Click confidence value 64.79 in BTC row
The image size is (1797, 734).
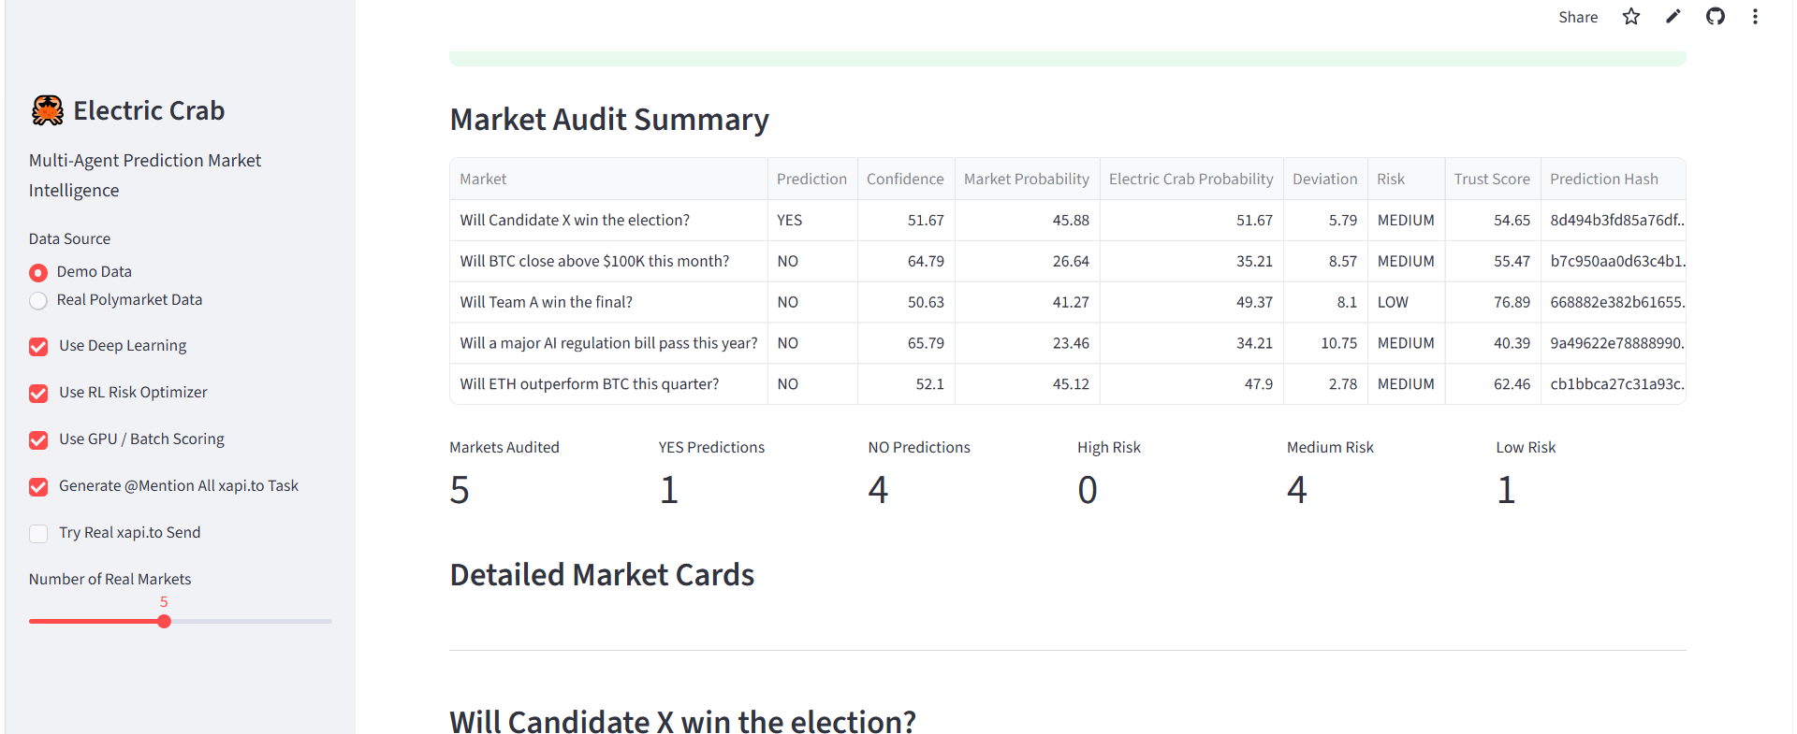coord(906,261)
